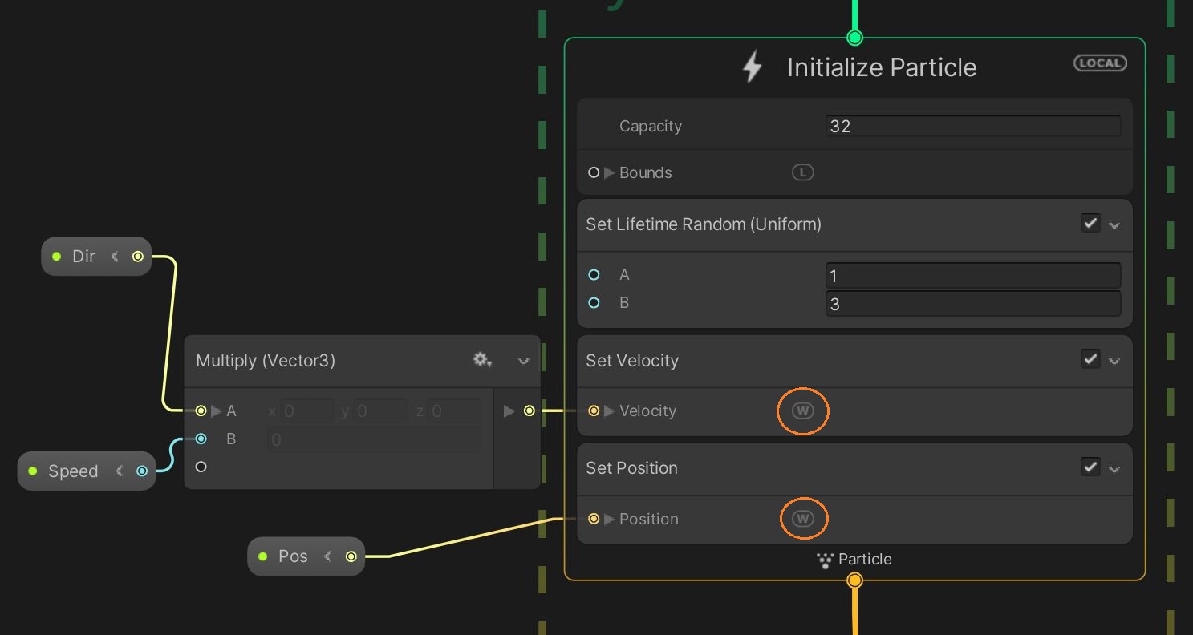The image size is (1193, 635).
Task: Click the Multiply A x field
Action: 306,411
